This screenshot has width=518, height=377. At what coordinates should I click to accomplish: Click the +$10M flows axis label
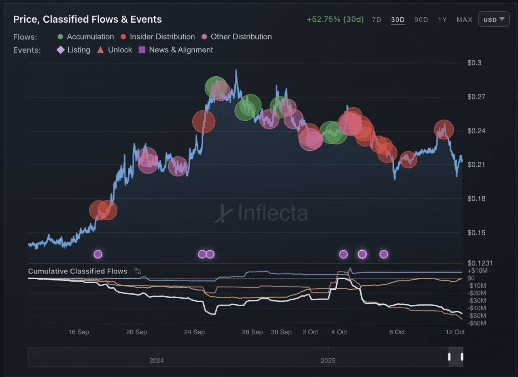point(477,271)
